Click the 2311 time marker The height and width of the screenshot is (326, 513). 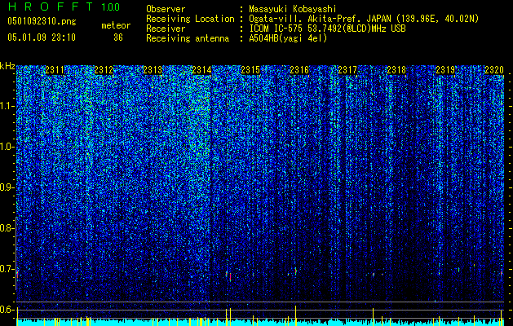pyautogui.click(x=55, y=70)
